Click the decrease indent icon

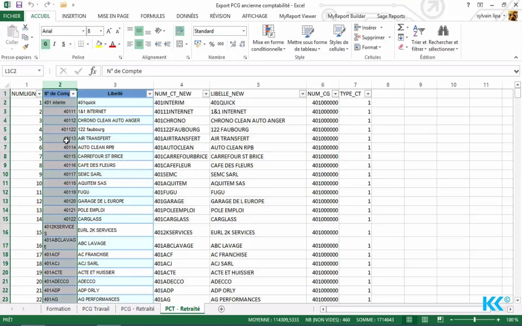(158, 44)
